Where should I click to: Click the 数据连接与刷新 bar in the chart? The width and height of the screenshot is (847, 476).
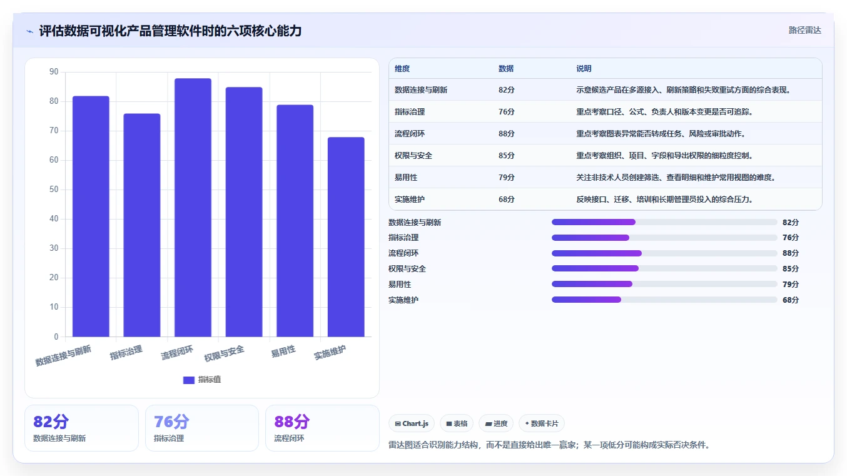tap(91, 216)
